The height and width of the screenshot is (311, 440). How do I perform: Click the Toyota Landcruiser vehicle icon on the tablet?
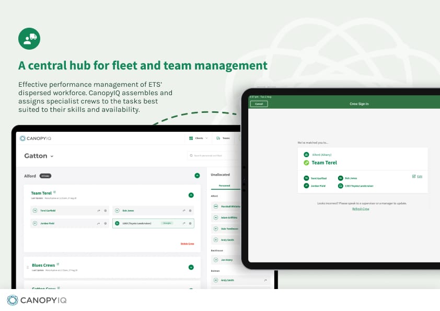coord(340,186)
